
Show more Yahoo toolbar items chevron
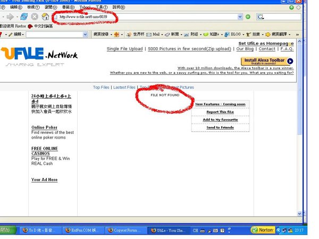click(x=297, y=35)
